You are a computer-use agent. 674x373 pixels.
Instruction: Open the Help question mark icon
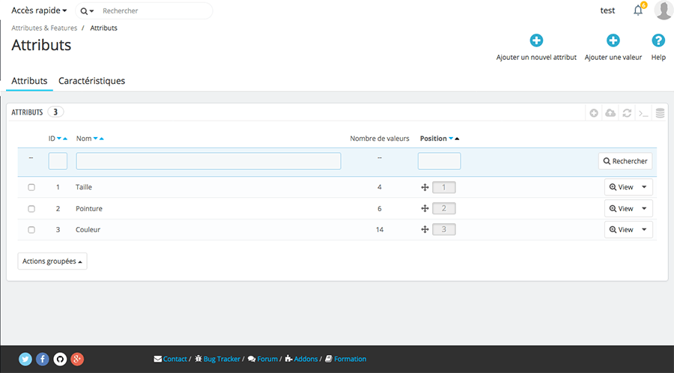658,41
